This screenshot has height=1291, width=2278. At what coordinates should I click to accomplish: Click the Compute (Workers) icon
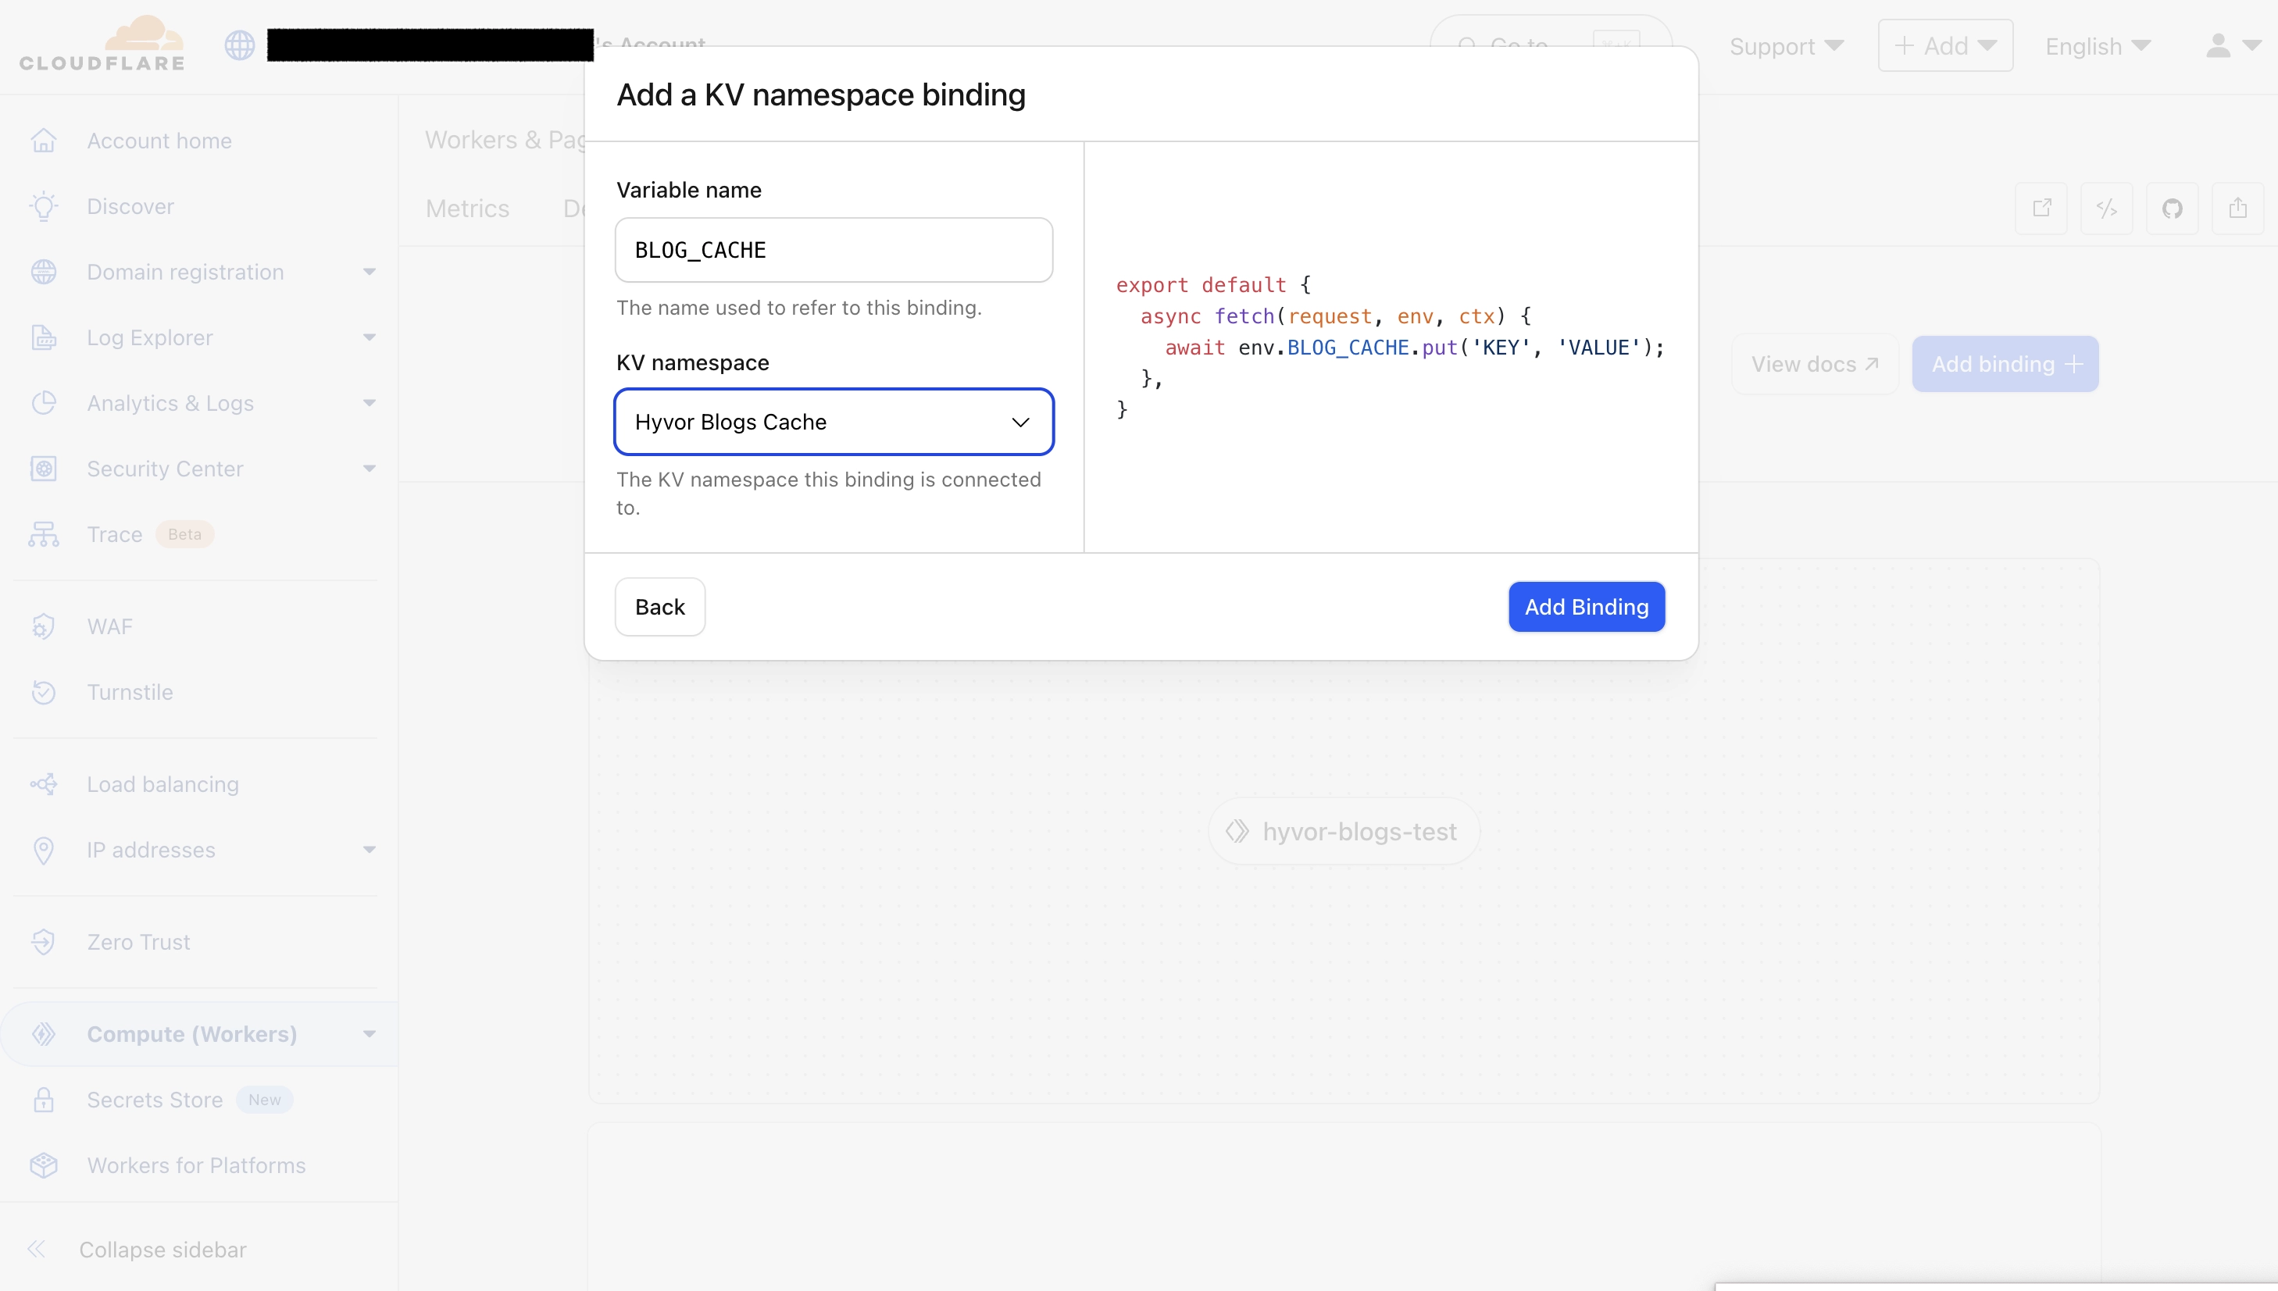[x=44, y=1035]
